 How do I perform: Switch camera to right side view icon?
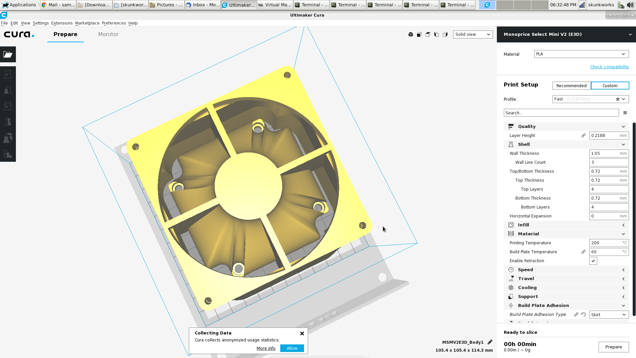445,34
